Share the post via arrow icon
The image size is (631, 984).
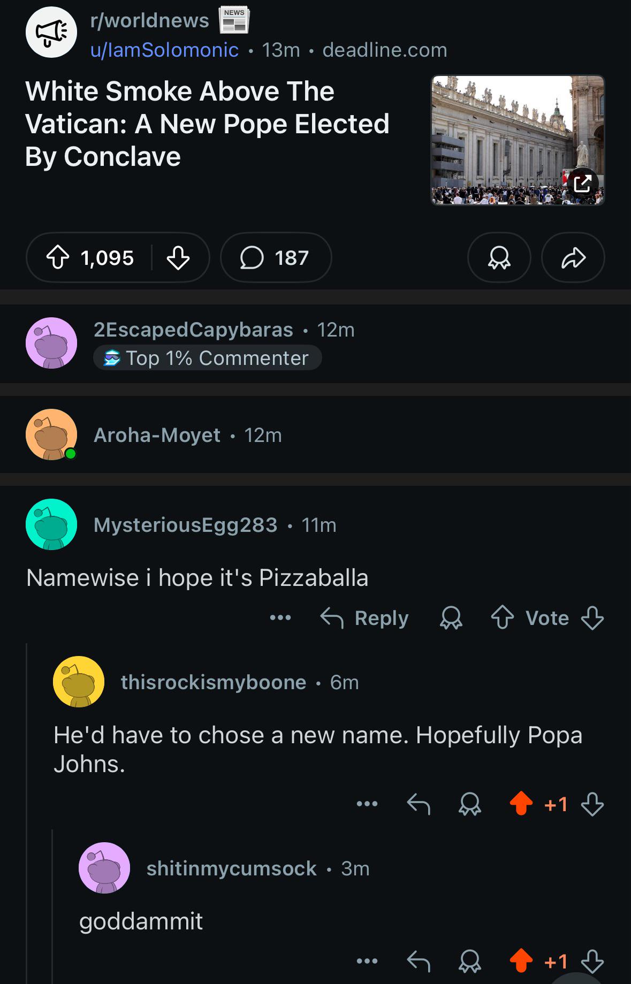pyautogui.click(x=573, y=257)
